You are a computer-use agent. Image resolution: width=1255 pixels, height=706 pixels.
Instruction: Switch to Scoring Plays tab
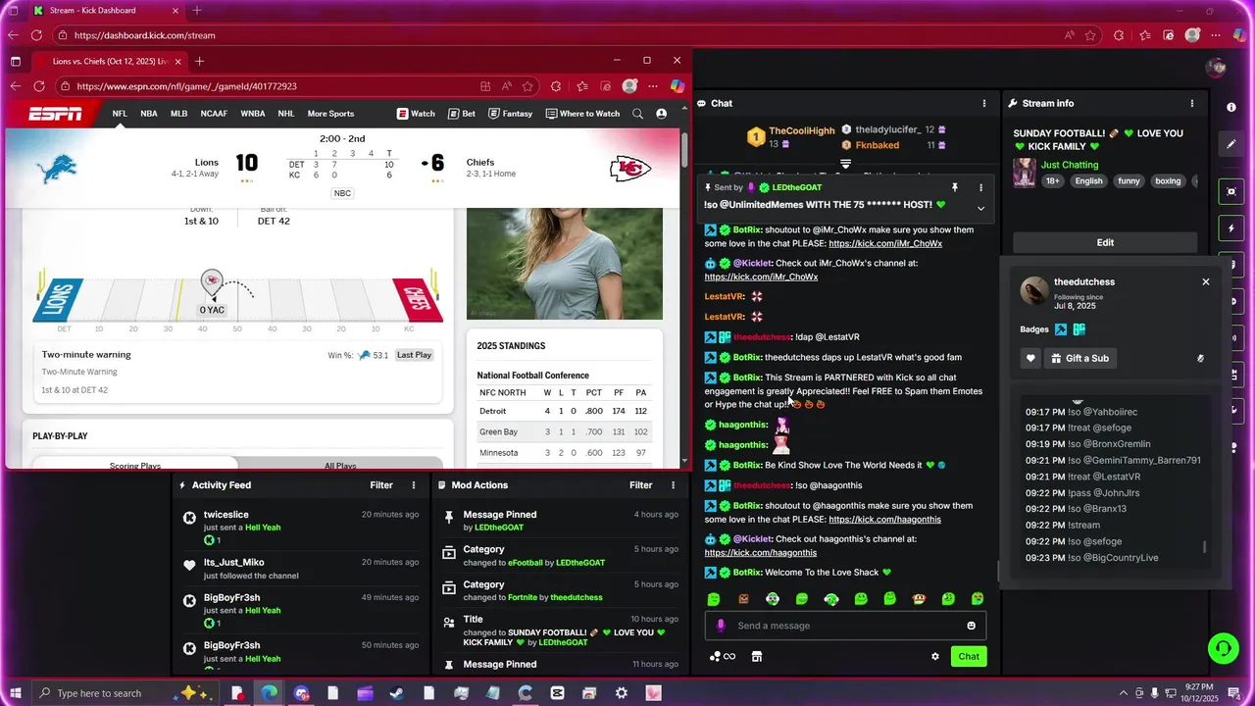(135, 465)
